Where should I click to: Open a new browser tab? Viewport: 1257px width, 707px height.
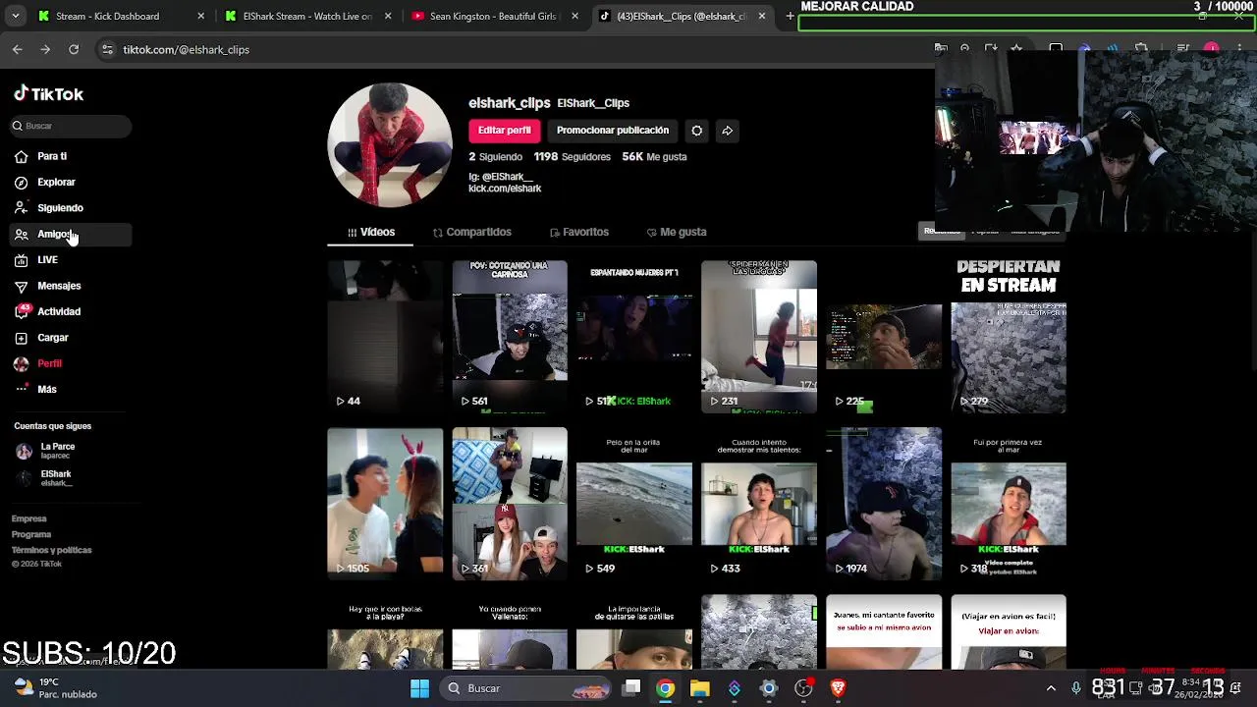790,16
